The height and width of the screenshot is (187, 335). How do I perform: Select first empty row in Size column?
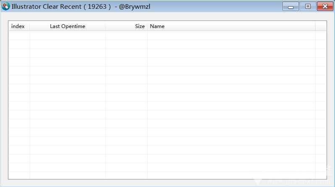(x=126, y=36)
